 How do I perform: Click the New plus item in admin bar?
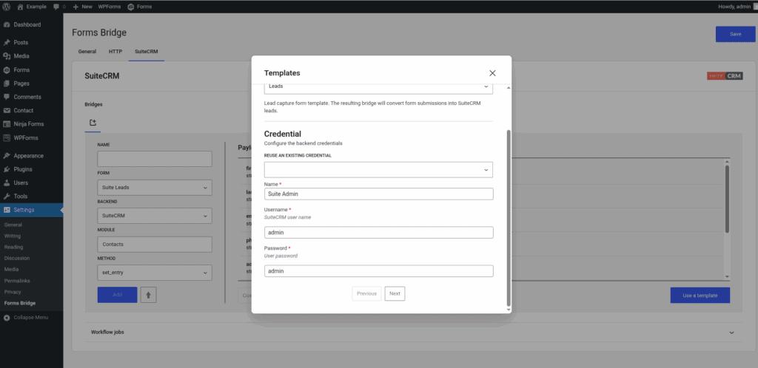[x=82, y=7]
